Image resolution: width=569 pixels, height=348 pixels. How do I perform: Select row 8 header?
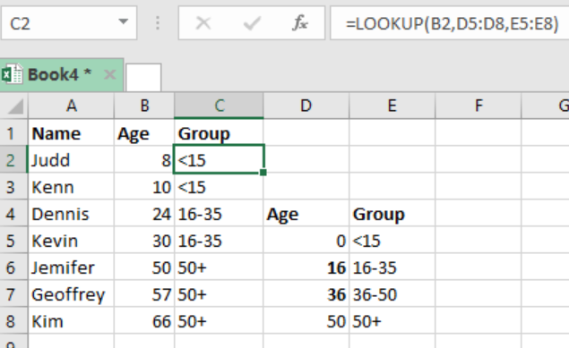point(13,321)
